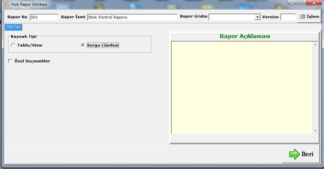Click the green arrow icon on İleri

click(294, 154)
